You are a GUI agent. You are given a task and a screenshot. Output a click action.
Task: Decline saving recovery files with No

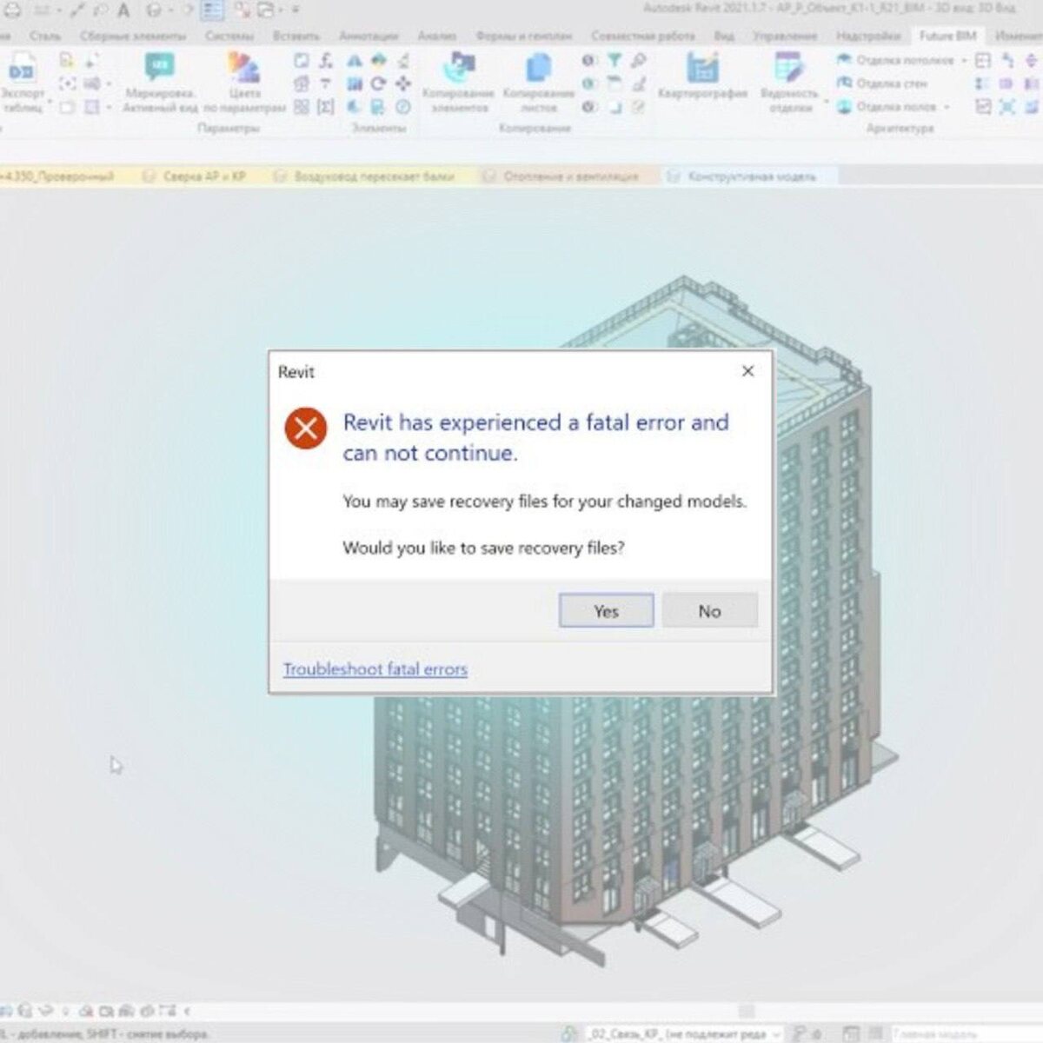point(709,611)
